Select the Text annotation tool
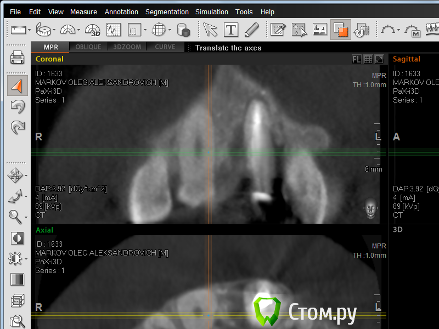The height and width of the screenshot is (329, 439). pyautogui.click(x=231, y=30)
